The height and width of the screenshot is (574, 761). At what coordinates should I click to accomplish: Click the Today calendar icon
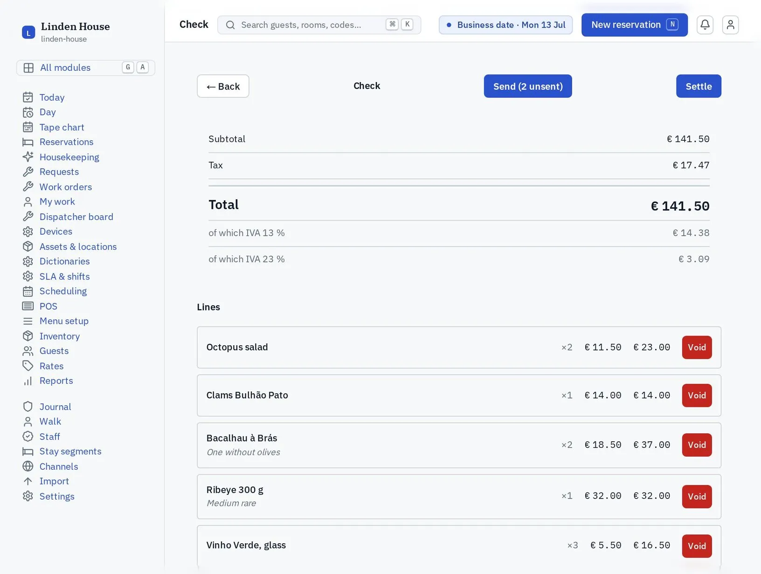pyautogui.click(x=28, y=97)
